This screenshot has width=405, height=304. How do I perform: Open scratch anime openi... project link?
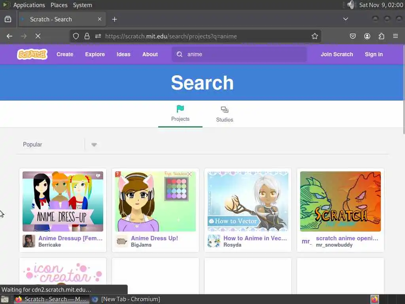347,238
